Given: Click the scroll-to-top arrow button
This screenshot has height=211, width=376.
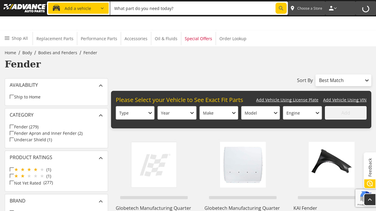Looking at the screenshot, I should [370, 200].
